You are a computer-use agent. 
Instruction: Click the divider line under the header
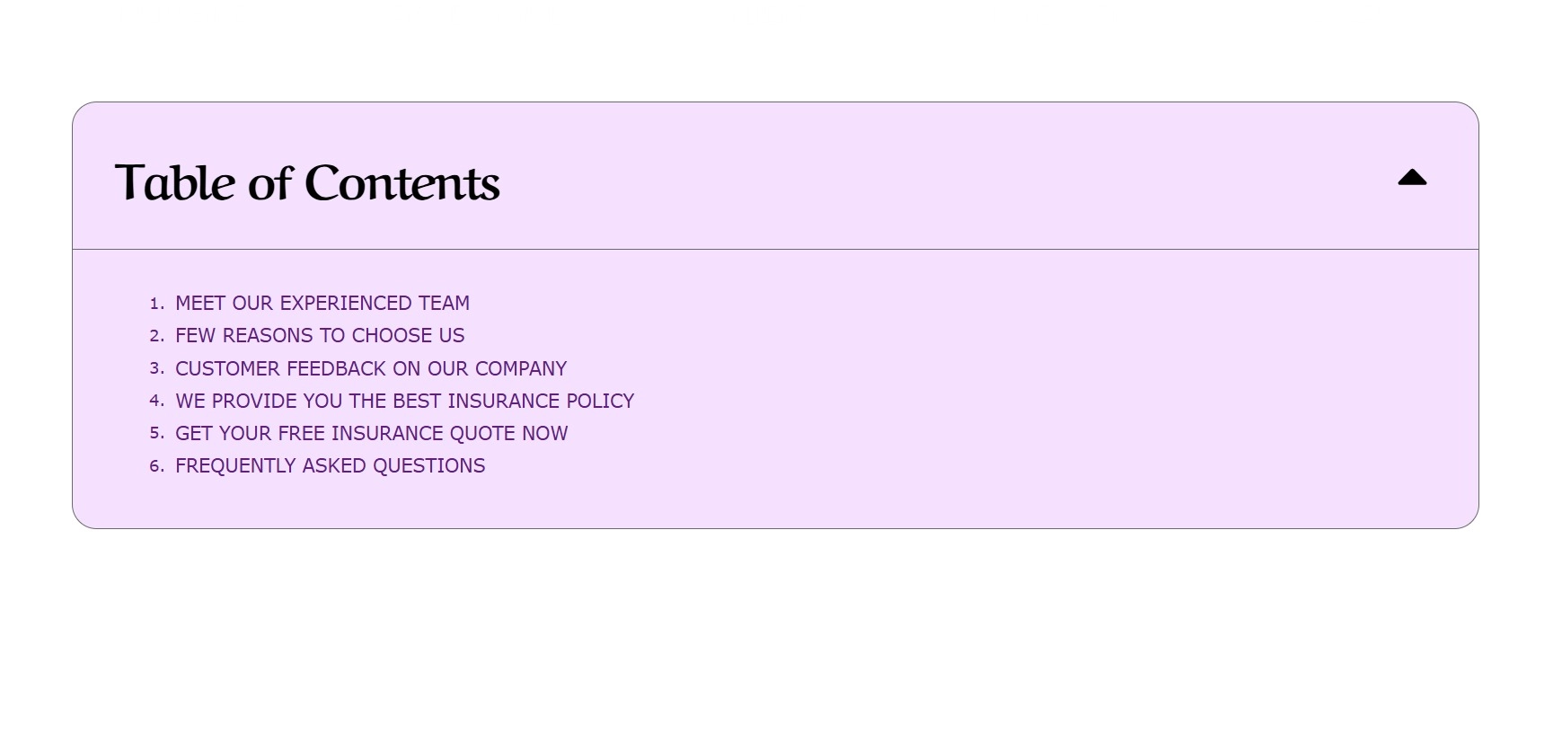775,249
